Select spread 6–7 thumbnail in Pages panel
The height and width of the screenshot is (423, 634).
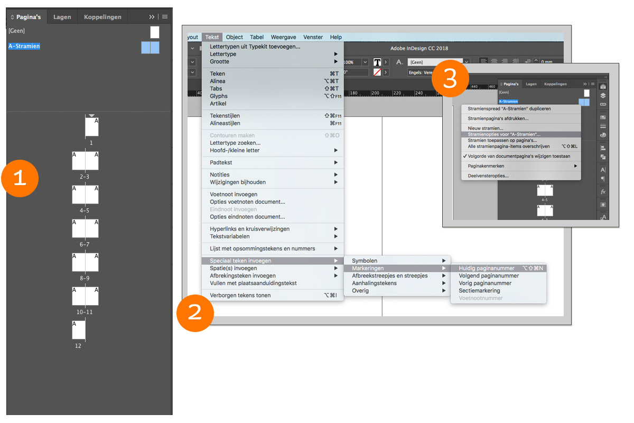click(85, 228)
